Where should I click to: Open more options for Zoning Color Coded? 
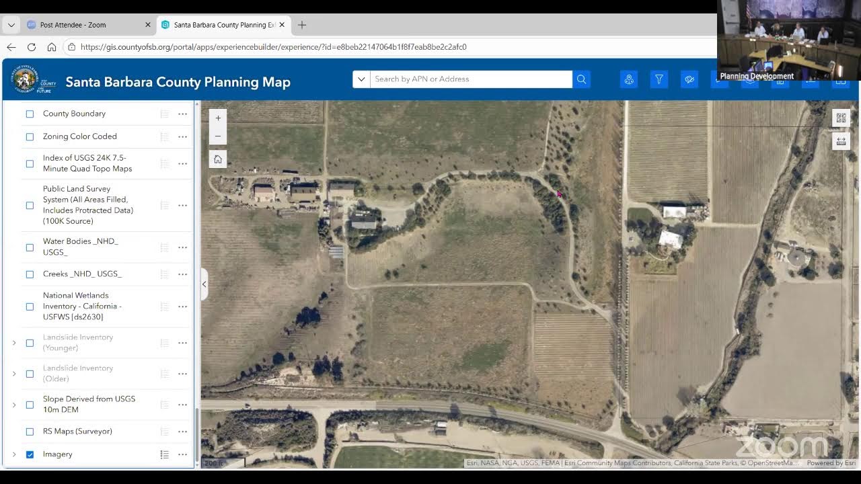pyautogui.click(x=182, y=136)
